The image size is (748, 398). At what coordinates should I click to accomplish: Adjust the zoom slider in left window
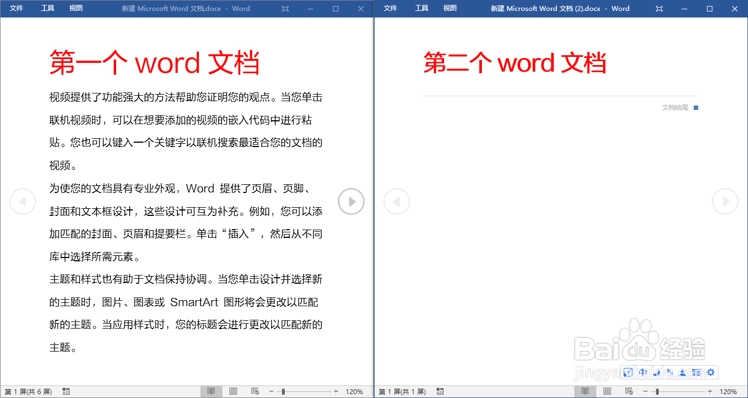click(x=283, y=391)
